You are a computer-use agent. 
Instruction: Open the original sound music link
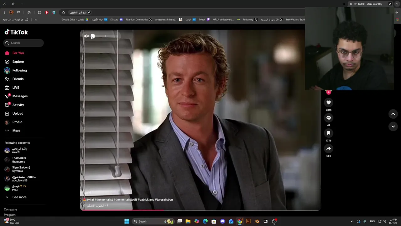(x=95, y=206)
